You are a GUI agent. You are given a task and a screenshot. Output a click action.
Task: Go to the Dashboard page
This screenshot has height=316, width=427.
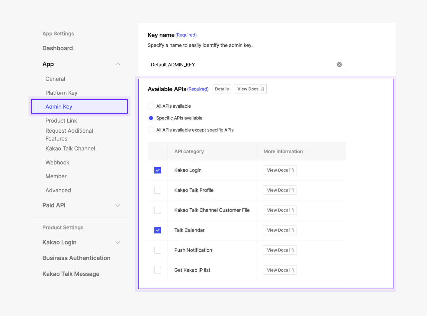pos(57,48)
